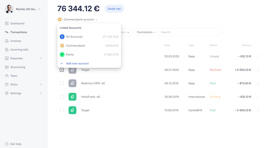Screen dimensions: 272x148
Task: Click the green Penta logo icon
Action: 62,54
